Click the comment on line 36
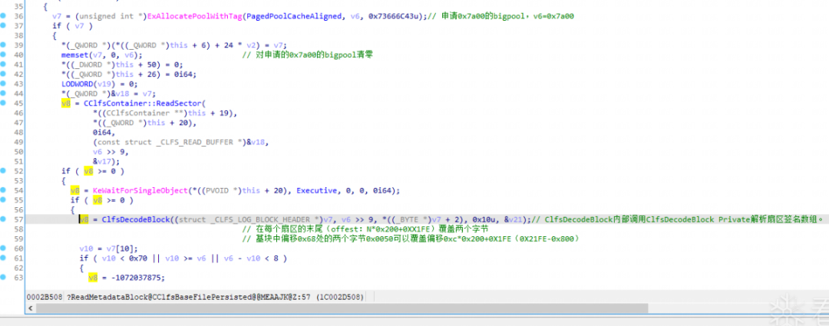 click(x=502, y=16)
